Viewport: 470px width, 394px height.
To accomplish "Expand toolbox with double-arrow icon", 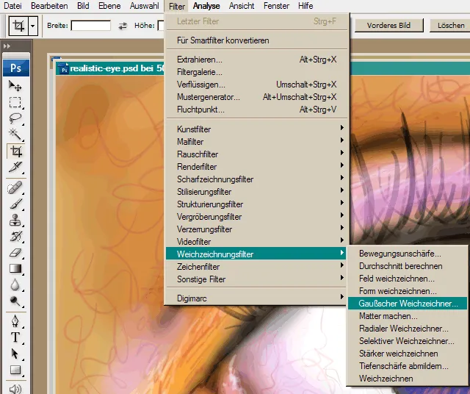I will (x=7, y=46).
